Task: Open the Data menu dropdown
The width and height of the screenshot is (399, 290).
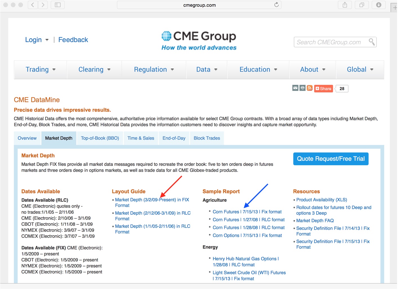Action: coord(207,69)
